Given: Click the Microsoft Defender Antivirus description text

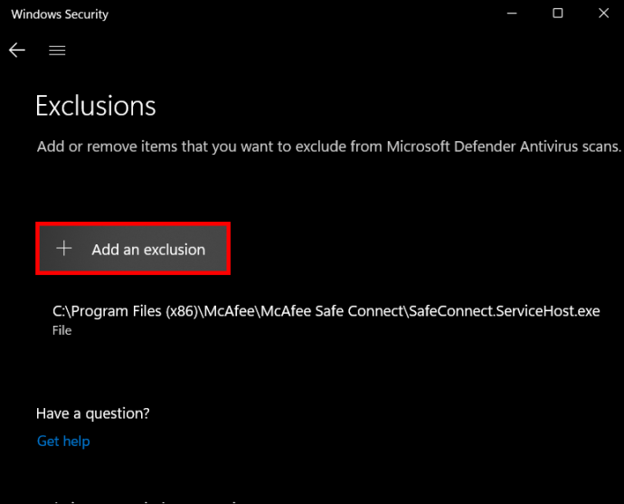Looking at the screenshot, I should 328,147.
